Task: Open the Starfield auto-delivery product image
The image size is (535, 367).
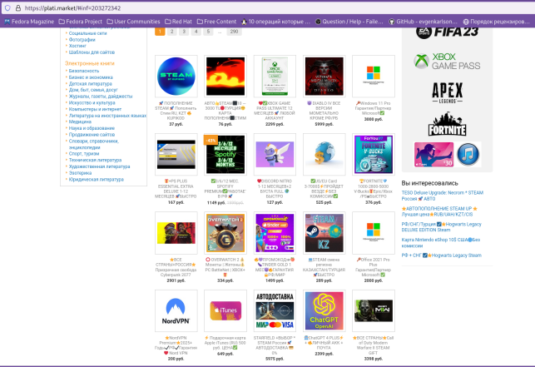Action: click(x=275, y=311)
